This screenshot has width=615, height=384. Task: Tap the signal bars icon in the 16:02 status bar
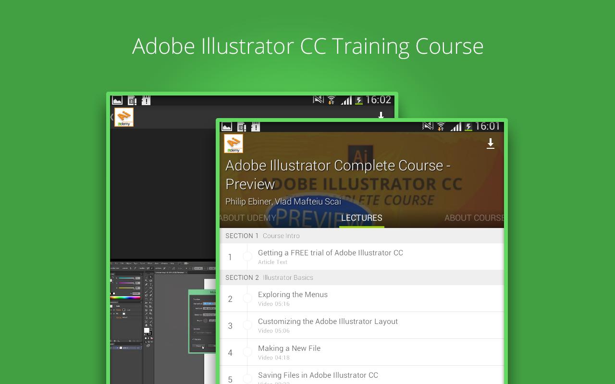pos(346,100)
